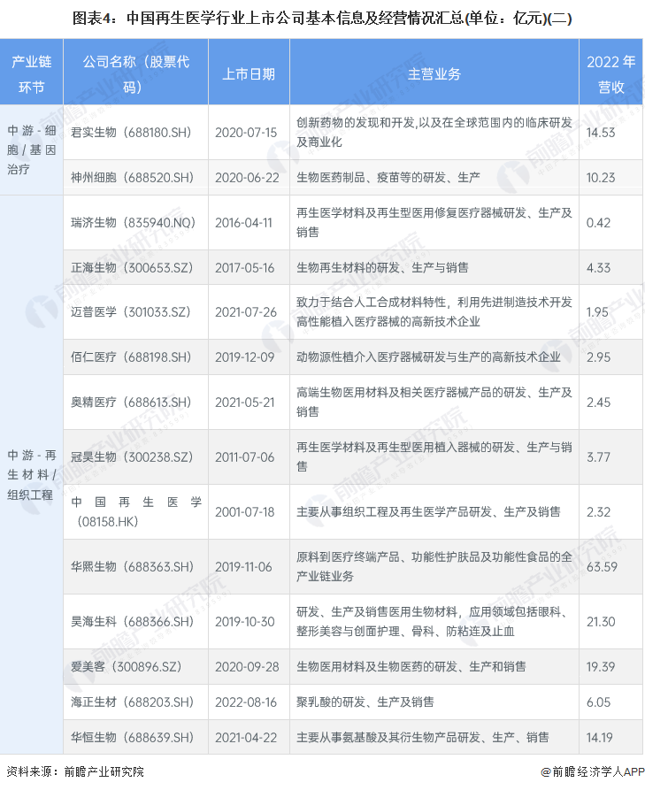Select the 公司名称（股票代码）header cell
Screen dimensions: 645x790
click(135, 74)
